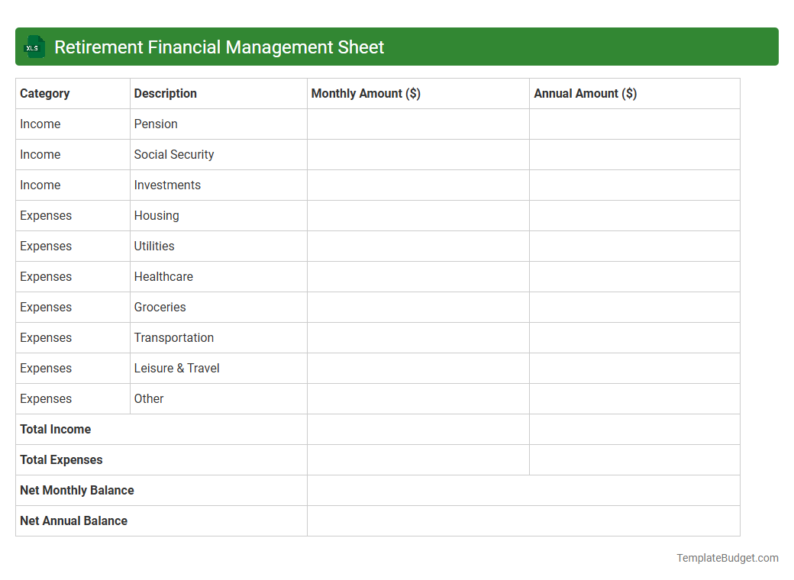Select the Healthcare expense cell

point(163,276)
